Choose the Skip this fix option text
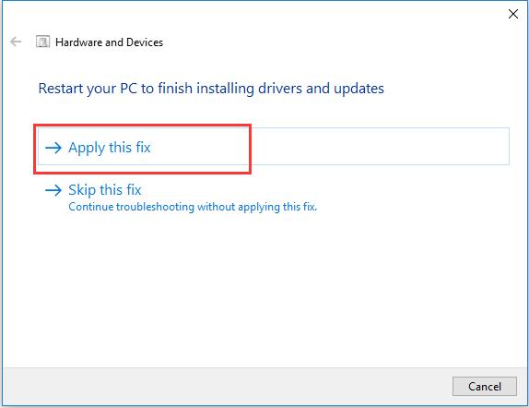 point(104,190)
